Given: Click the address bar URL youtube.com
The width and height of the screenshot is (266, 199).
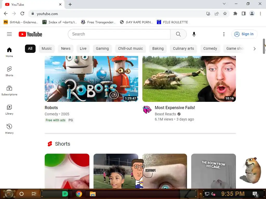Looking at the screenshot, I should 47,14.
